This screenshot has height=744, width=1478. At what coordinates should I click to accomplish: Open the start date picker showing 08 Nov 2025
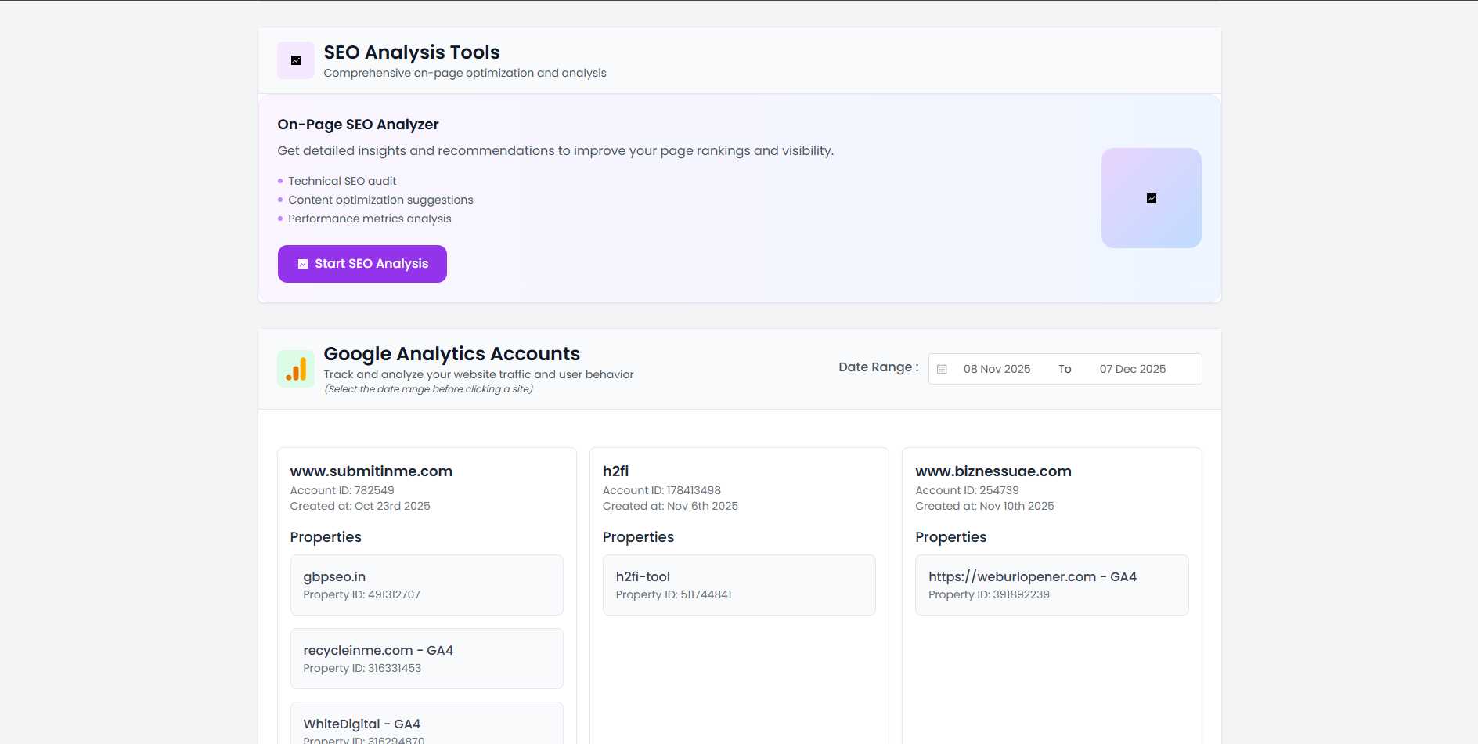997,368
